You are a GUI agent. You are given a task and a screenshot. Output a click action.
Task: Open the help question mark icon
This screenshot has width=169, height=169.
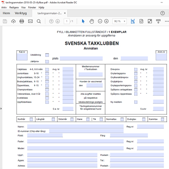[163, 13]
